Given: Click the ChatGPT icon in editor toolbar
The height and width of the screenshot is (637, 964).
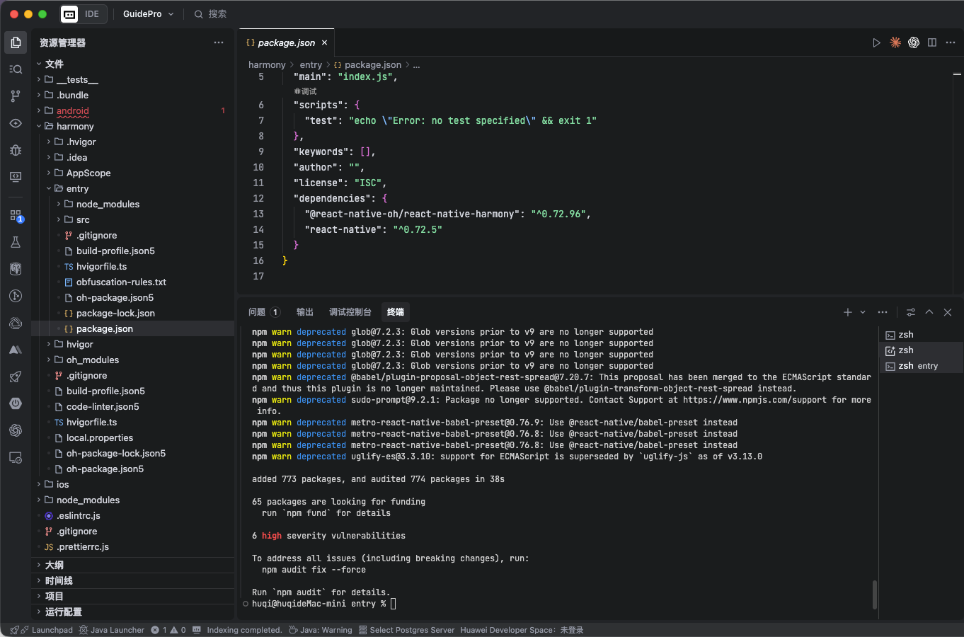Looking at the screenshot, I should pyautogui.click(x=914, y=42).
